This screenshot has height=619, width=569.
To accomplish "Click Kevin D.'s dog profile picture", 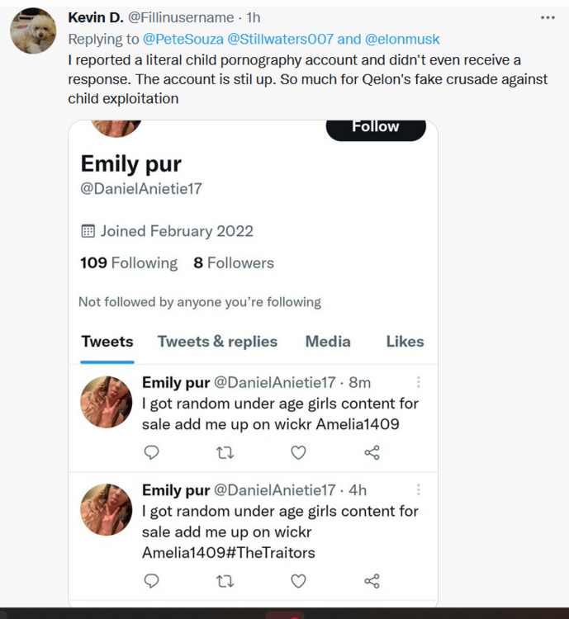I will click(33, 31).
